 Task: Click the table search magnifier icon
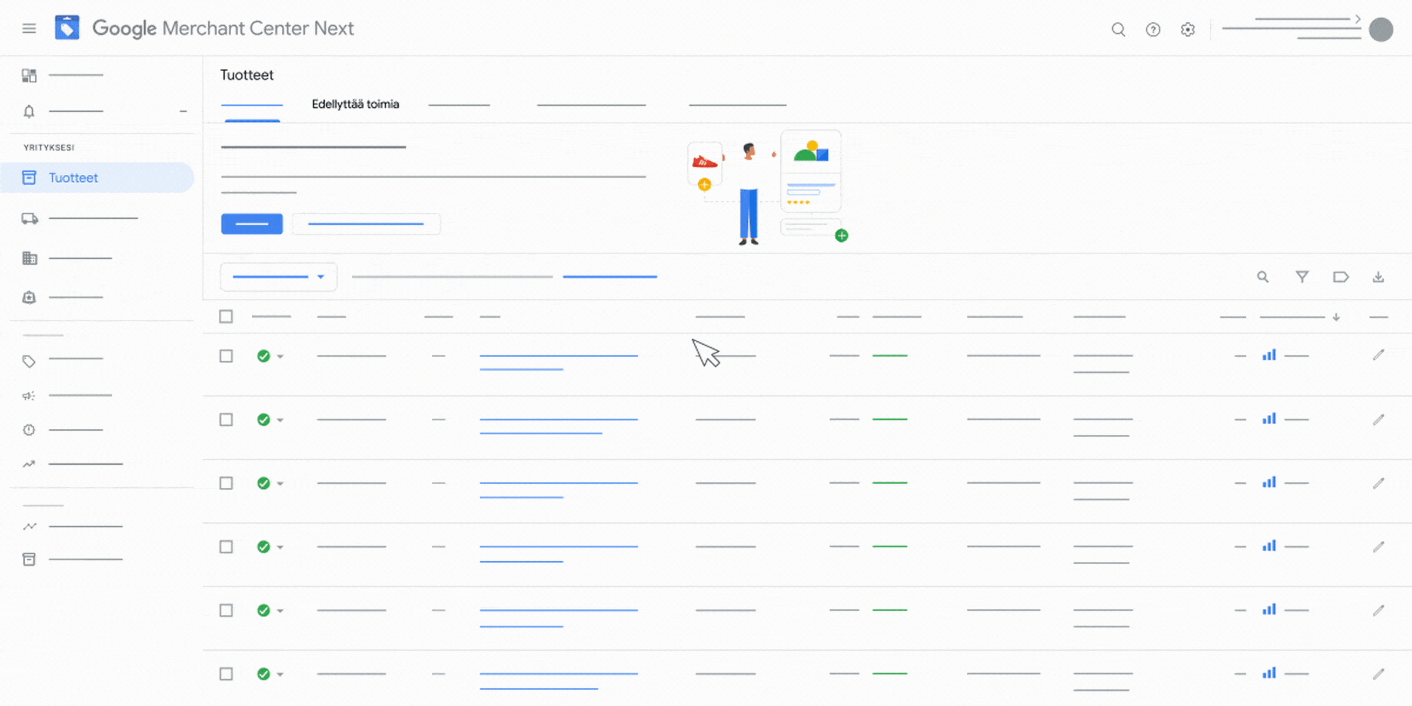pyautogui.click(x=1263, y=277)
